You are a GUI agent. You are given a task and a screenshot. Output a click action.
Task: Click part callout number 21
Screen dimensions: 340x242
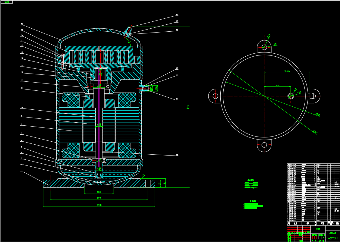22,24
